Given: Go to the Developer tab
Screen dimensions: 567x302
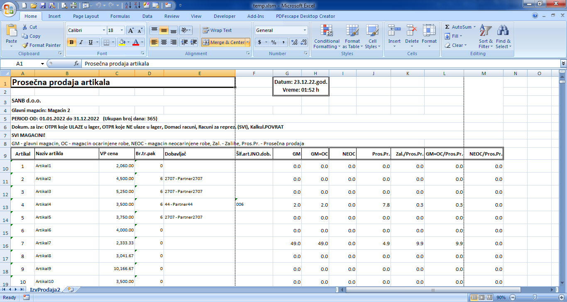Looking at the screenshot, I should click(225, 16).
